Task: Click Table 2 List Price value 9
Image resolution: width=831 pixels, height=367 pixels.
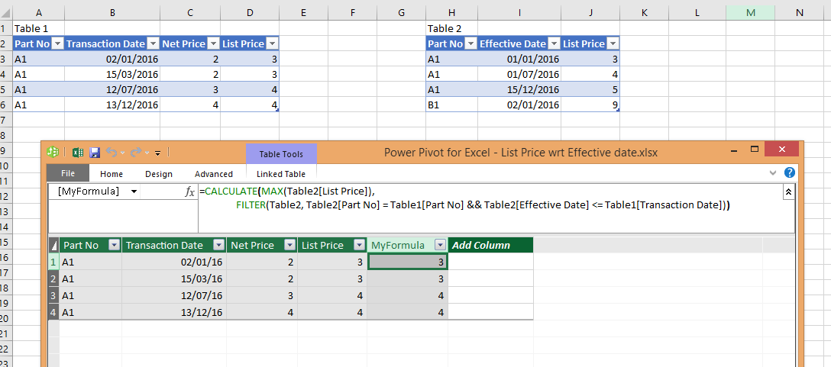Action: (x=590, y=105)
